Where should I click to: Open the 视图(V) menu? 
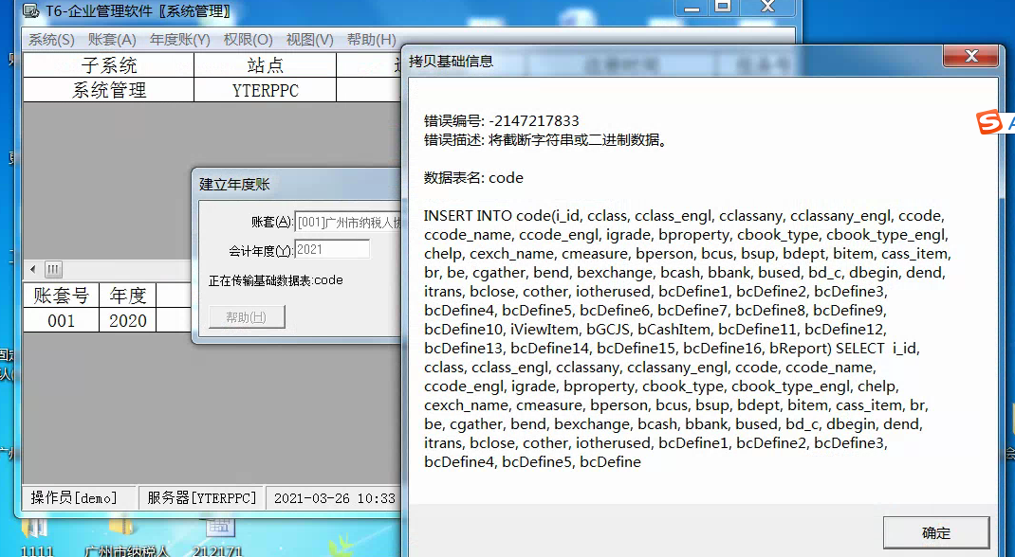pyautogui.click(x=309, y=40)
